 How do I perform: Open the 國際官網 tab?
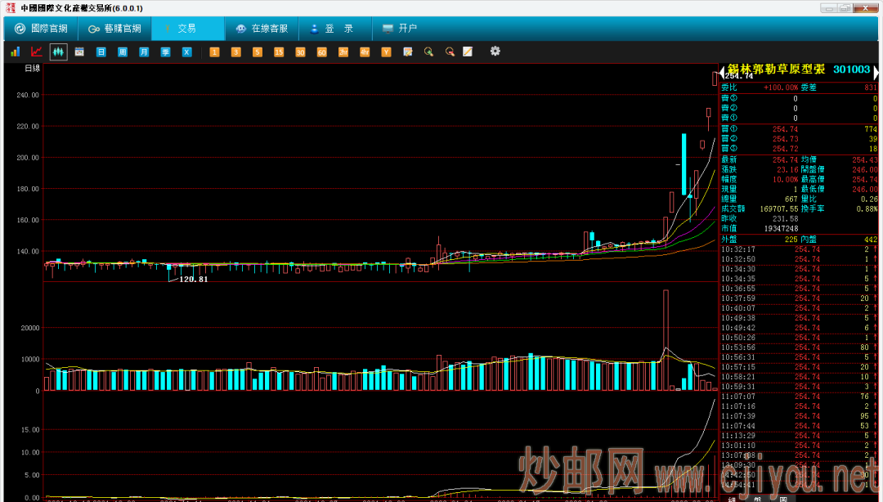point(41,29)
